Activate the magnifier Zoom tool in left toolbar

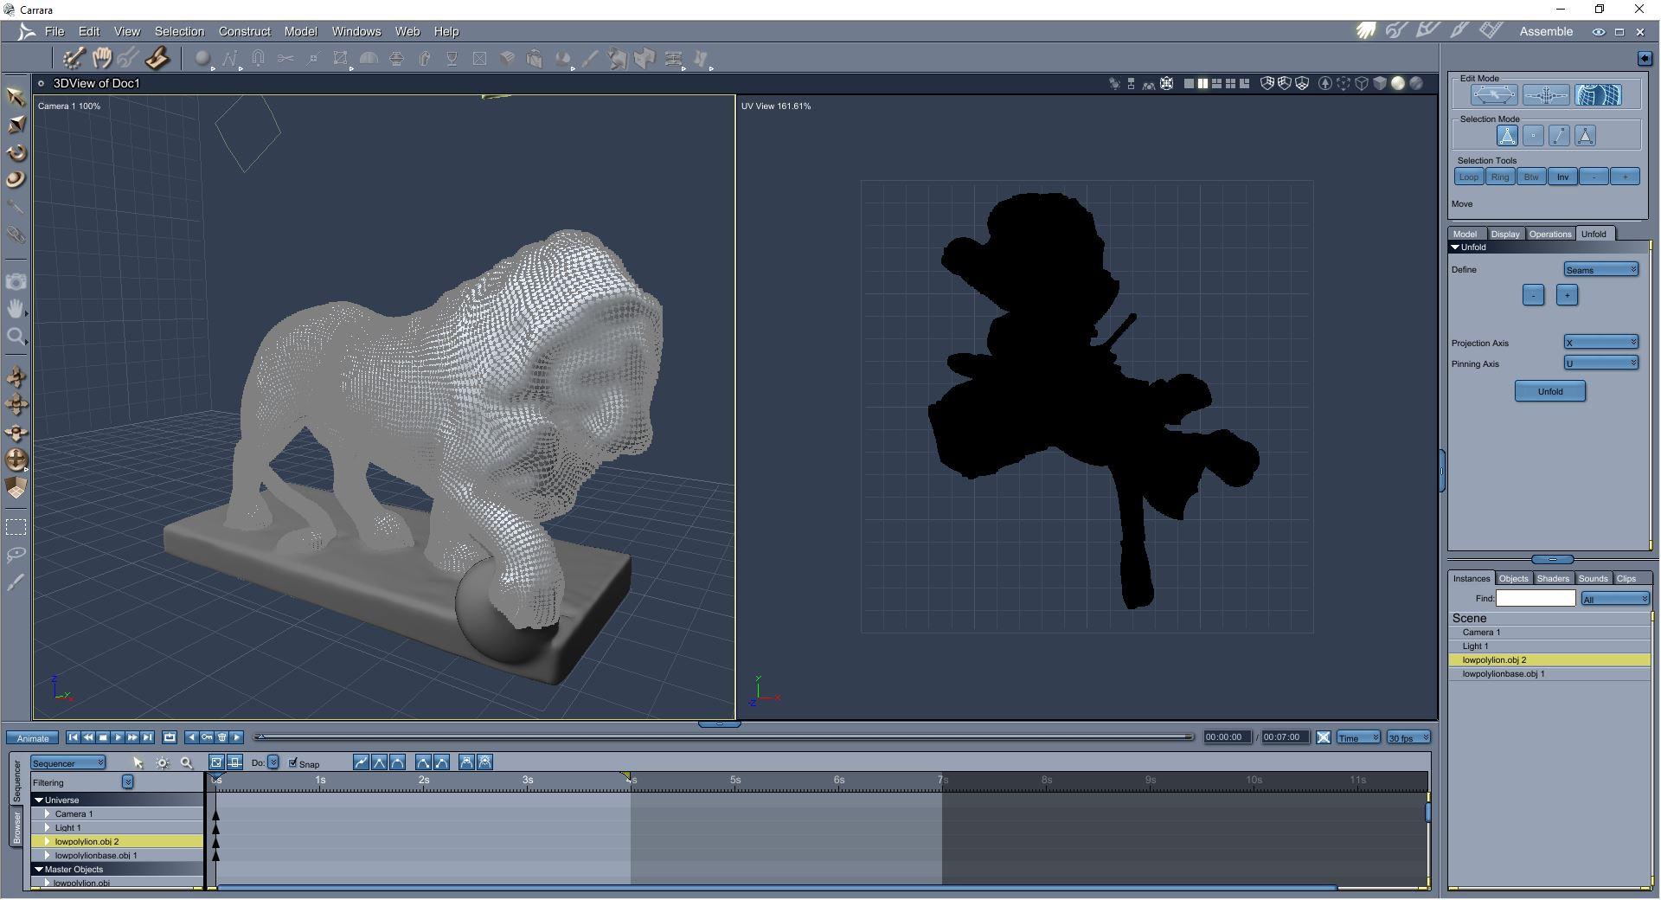[x=16, y=337]
